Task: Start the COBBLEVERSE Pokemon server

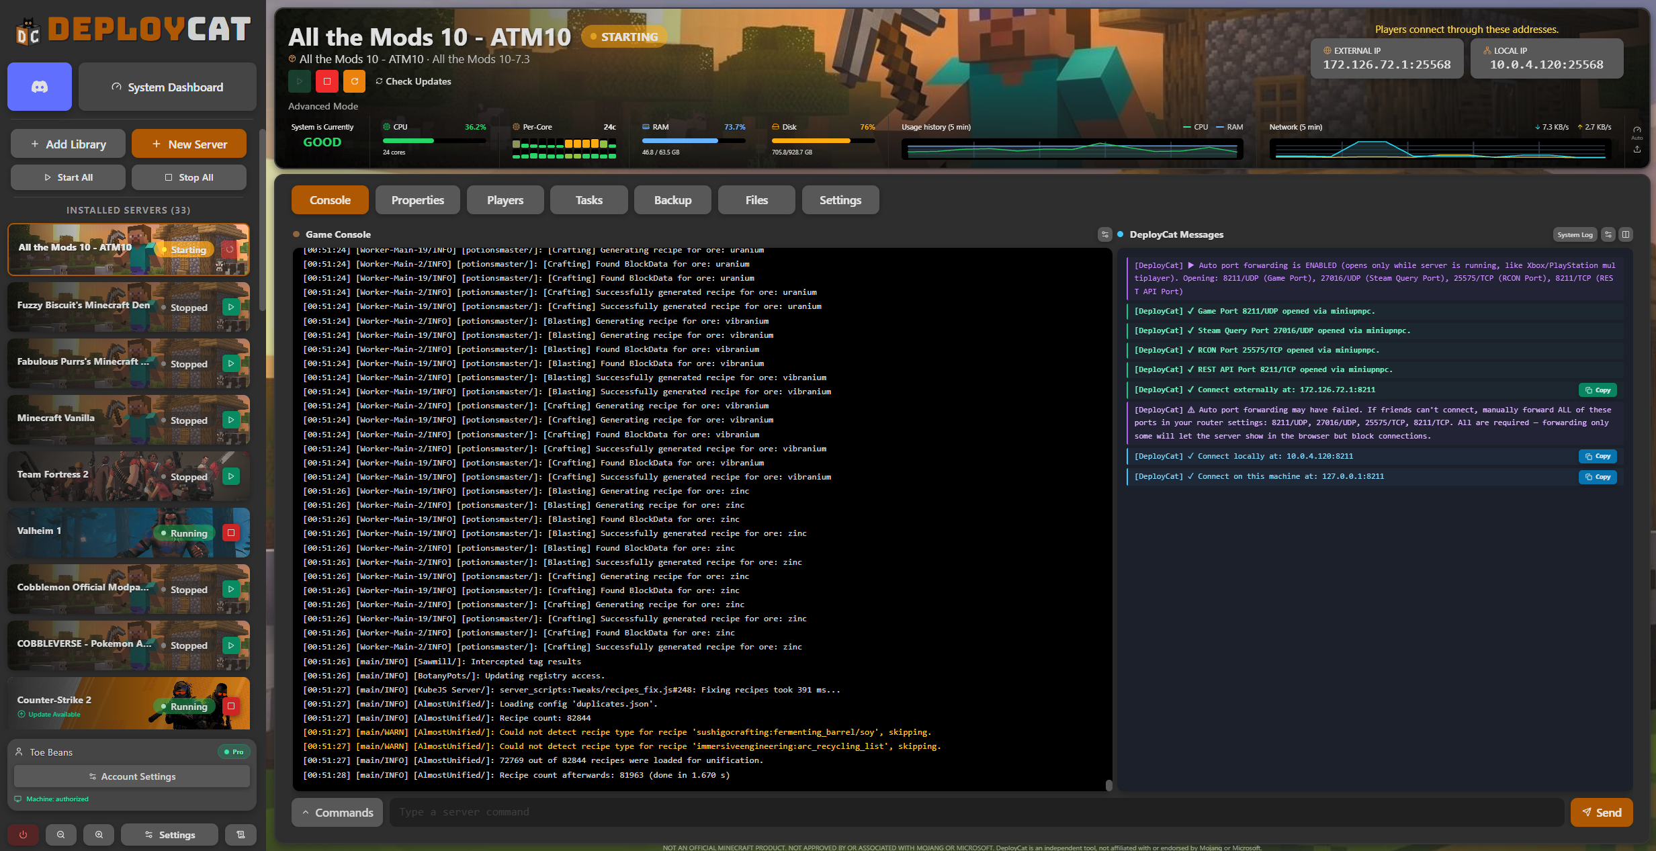Action: 231,645
